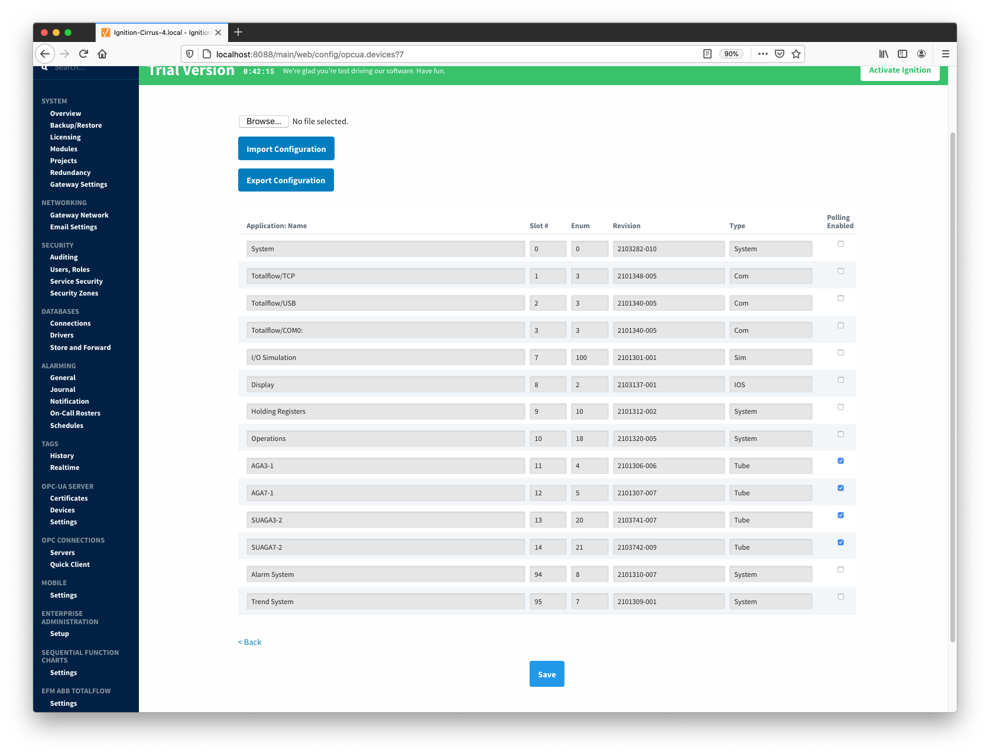
Task: Click the Operations name field
Action: coord(385,439)
